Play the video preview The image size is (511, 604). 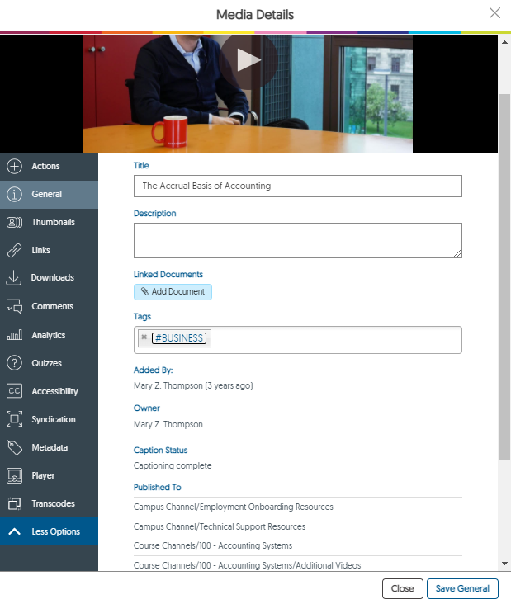pos(248,59)
